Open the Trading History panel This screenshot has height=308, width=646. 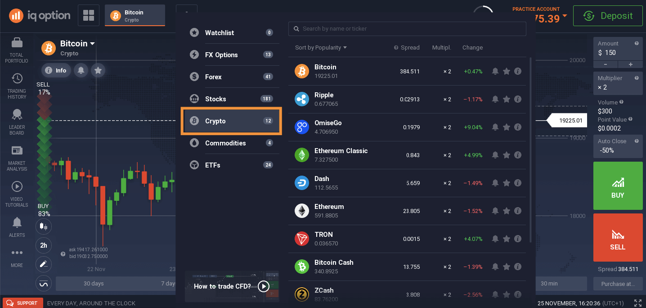[x=17, y=86]
